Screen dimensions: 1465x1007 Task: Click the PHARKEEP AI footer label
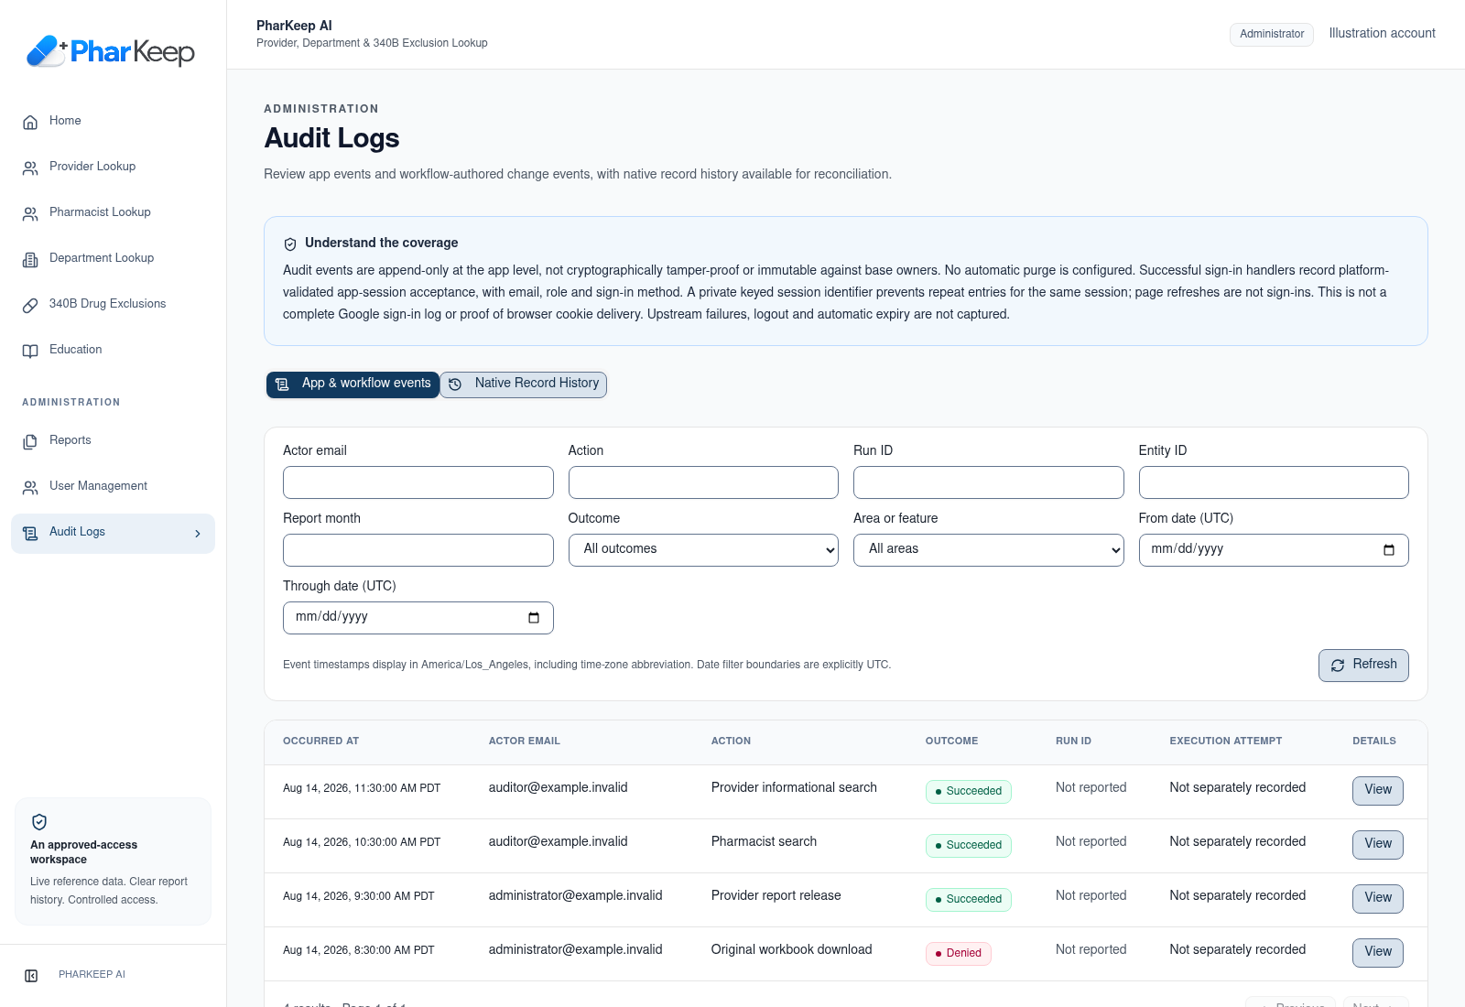[x=92, y=975]
